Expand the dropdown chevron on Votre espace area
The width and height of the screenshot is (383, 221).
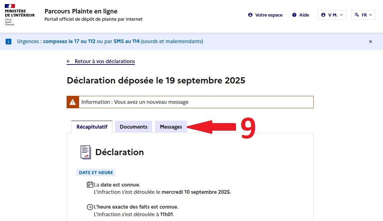coord(342,15)
